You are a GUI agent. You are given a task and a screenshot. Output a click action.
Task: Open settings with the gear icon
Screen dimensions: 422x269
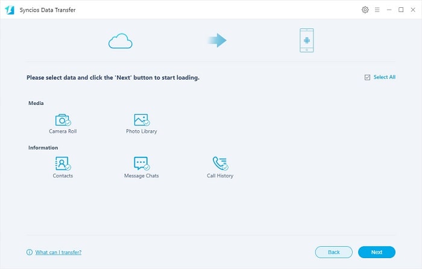click(x=365, y=10)
